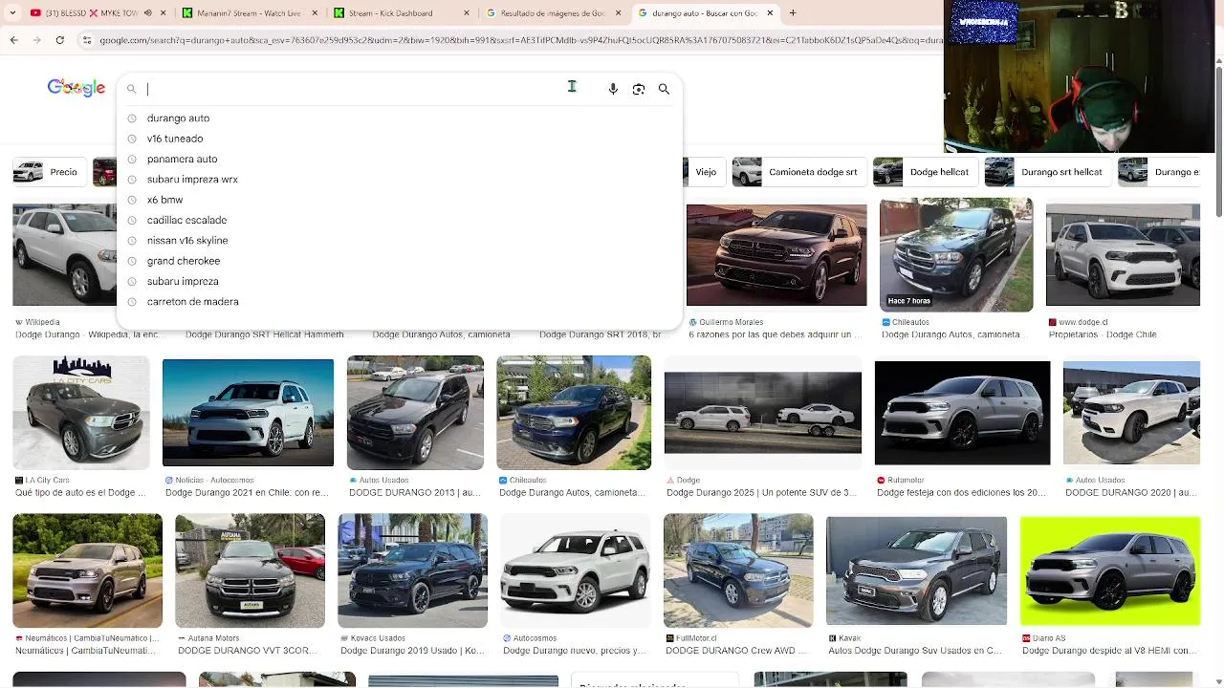Image resolution: width=1224 pixels, height=688 pixels.
Task: Click the clock history icon beside 'grand cherokee'
Action: (132, 261)
